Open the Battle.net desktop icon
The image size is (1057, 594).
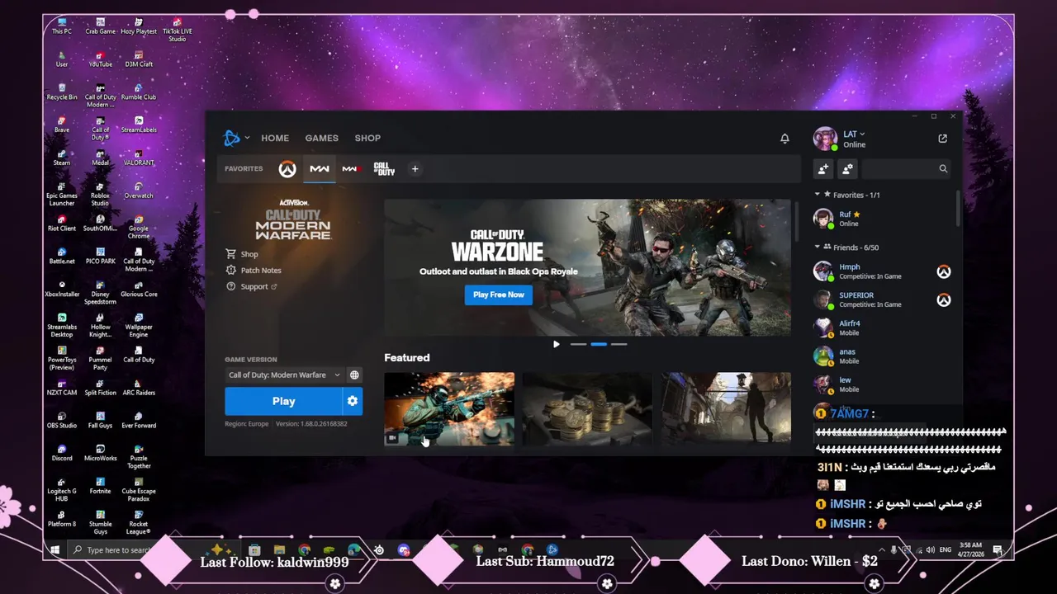pos(62,256)
